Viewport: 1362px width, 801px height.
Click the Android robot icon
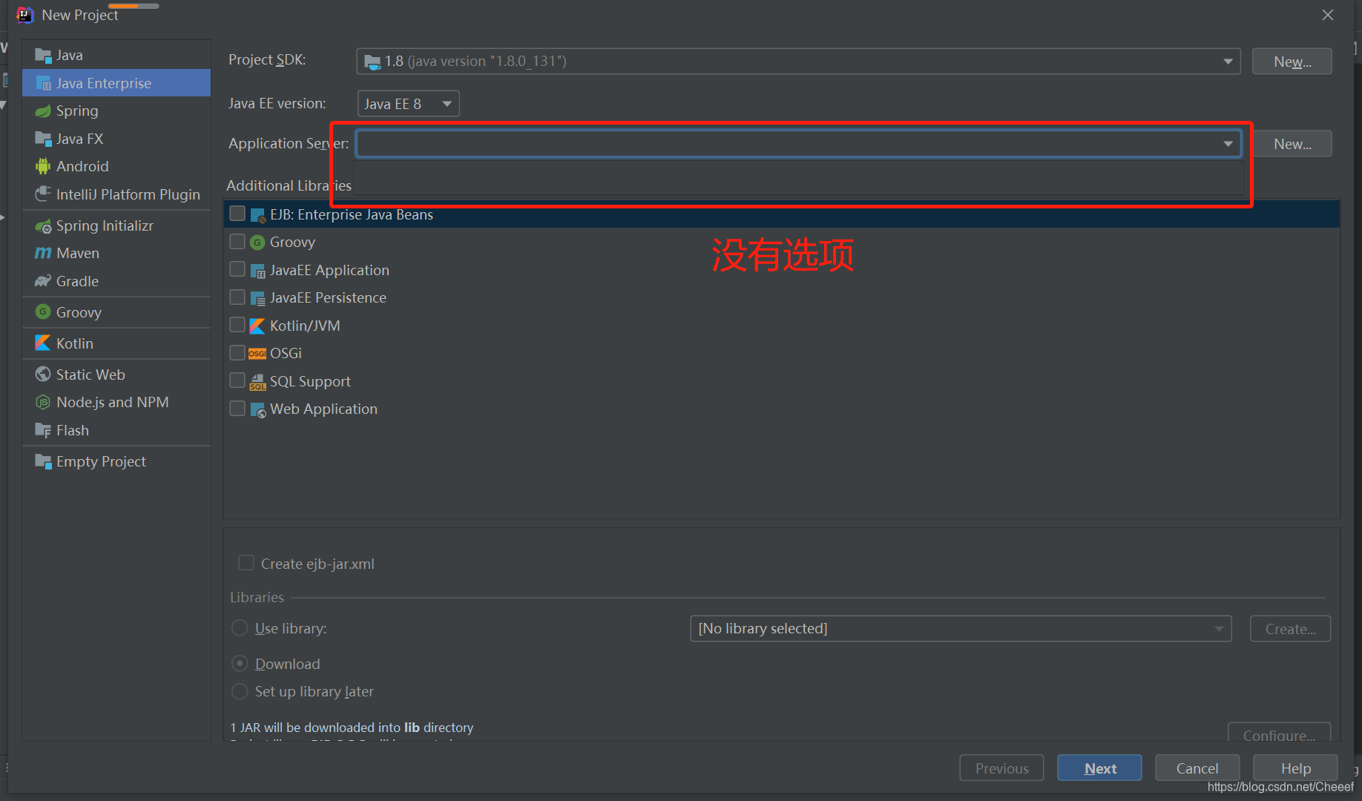pyautogui.click(x=43, y=166)
